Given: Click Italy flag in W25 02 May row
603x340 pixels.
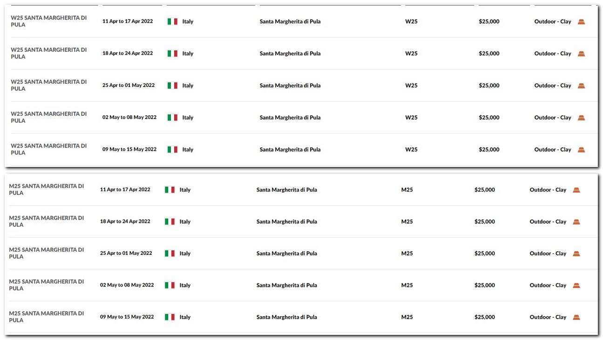Looking at the screenshot, I should click(x=173, y=118).
